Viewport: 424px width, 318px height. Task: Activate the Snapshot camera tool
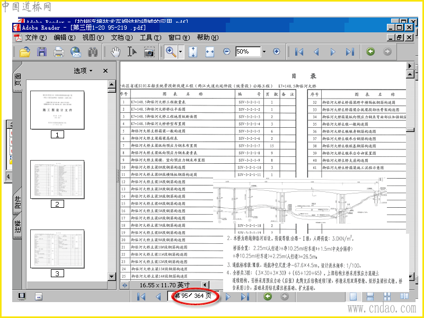click(149, 52)
